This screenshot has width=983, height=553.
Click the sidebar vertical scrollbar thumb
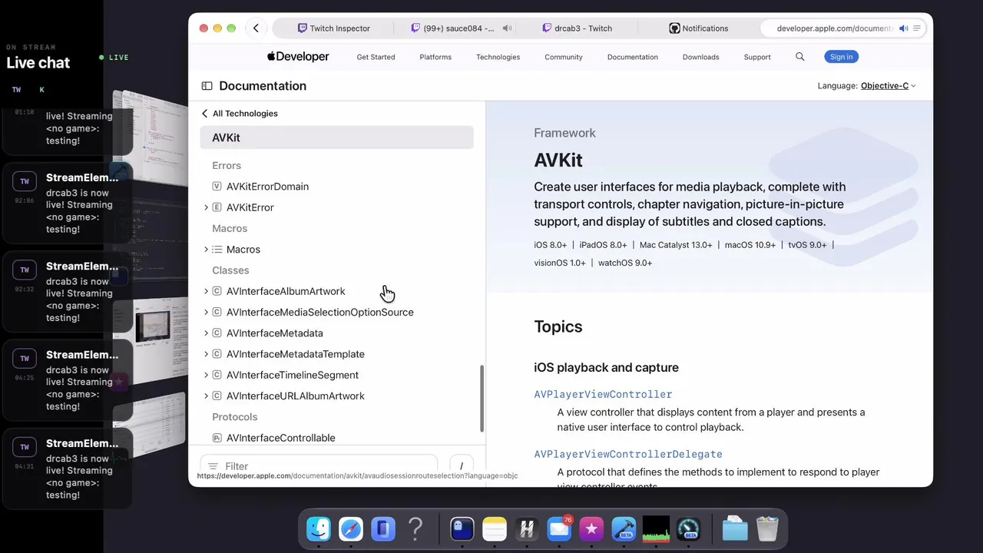482,398
